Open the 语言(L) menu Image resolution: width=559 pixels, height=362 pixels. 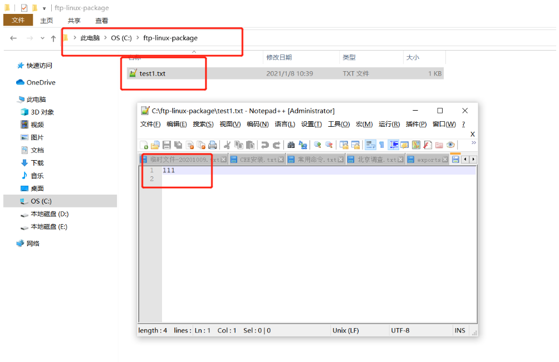(x=285, y=124)
